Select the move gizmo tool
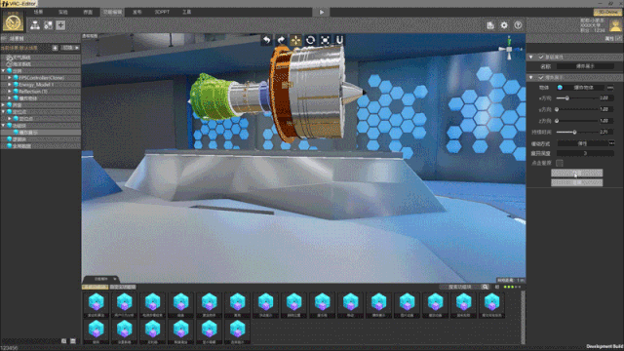The width and height of the screenshot is (624, 351). tap(295, 40)
